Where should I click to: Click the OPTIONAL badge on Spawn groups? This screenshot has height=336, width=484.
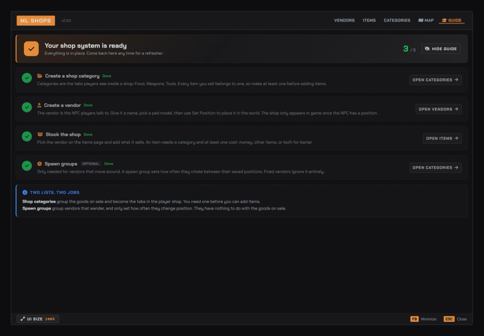click(91, 164)
